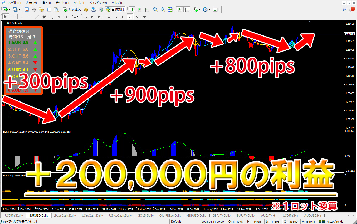Open the notification chat bubble icon
This screenshot has height=224, width=357.
(x=352, y=9)
